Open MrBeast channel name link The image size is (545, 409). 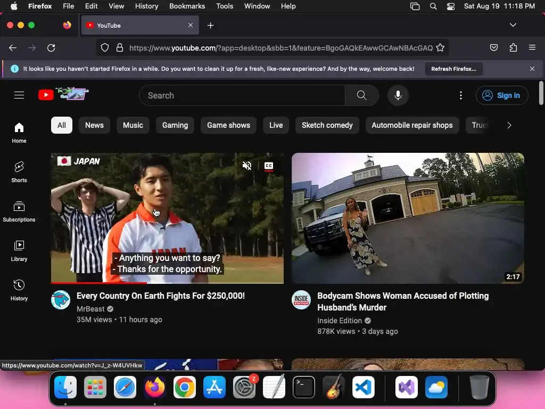[x=90, y=309]
